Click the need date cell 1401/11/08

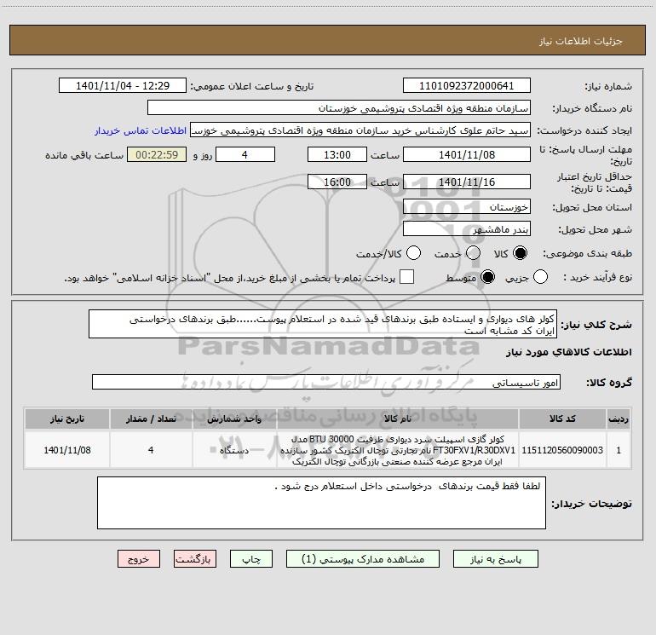pyautogui.click(x=67, y=450)
